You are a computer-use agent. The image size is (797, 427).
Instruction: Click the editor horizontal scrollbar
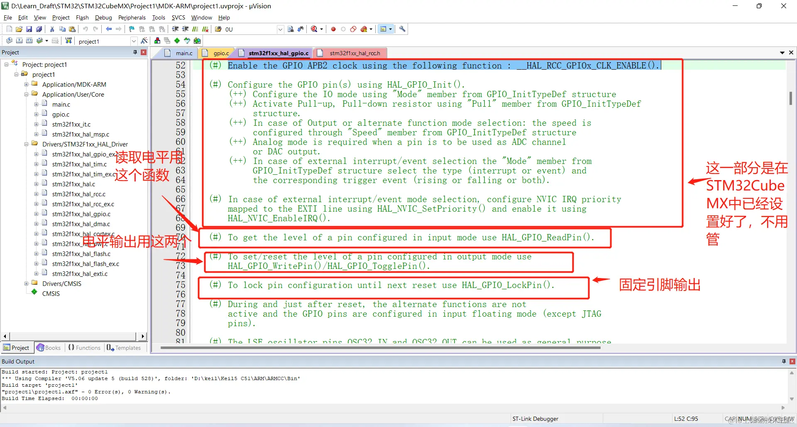pos(381,348)
